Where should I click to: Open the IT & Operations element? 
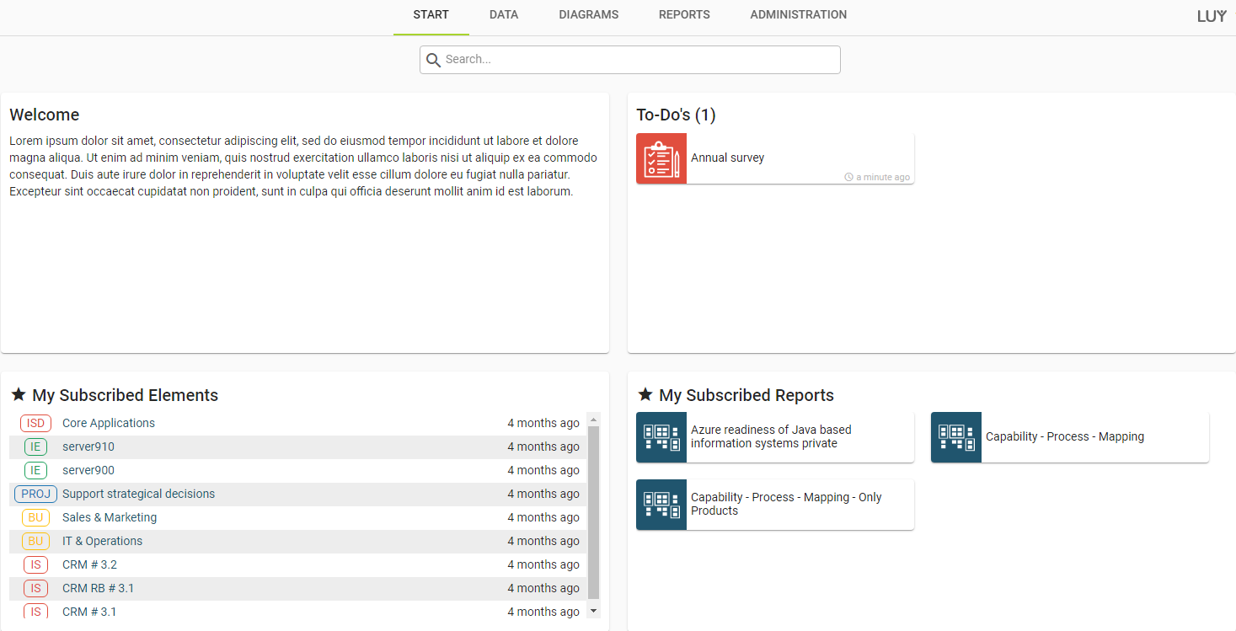(102, 541)
